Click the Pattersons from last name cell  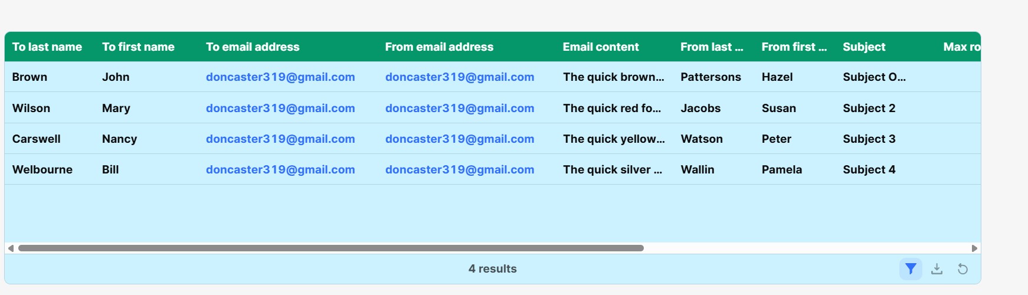pyautogui.click(x=711, y=77)
